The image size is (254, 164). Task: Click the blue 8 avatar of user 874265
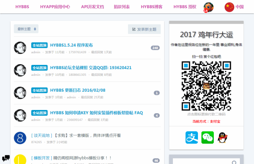pos(20,138)
